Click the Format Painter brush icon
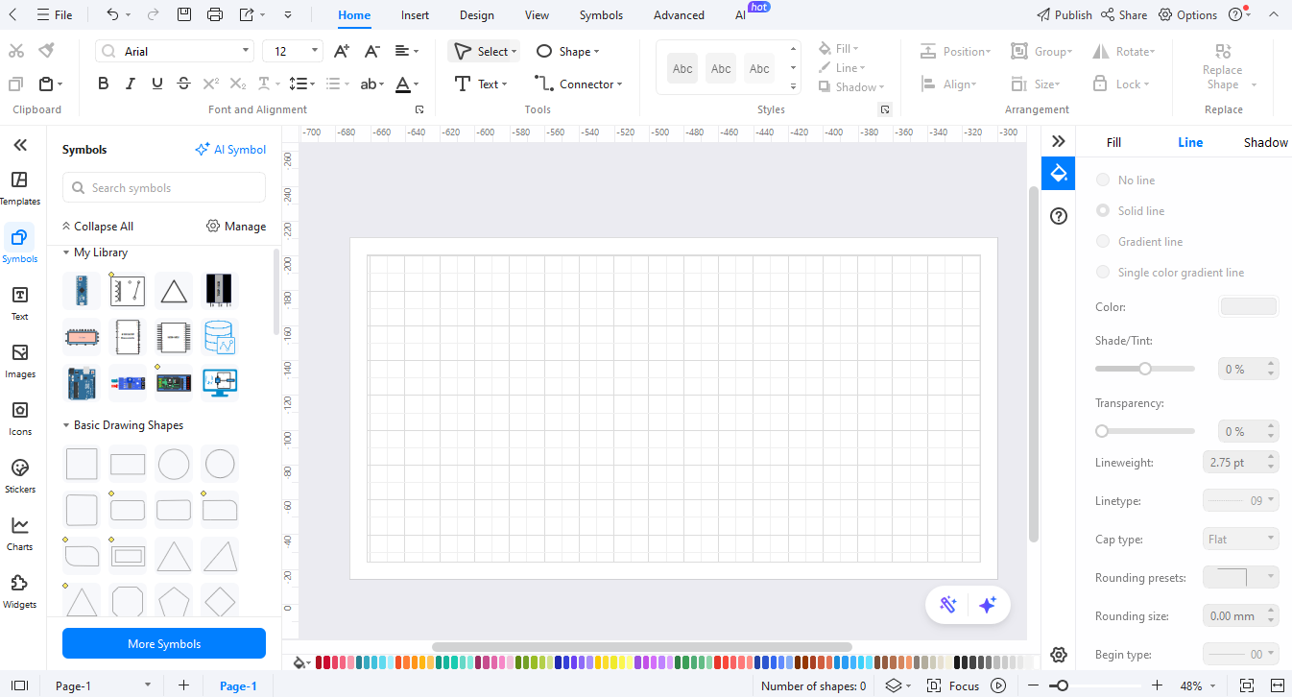This screenshot has height=697, width=1292. 46,51
